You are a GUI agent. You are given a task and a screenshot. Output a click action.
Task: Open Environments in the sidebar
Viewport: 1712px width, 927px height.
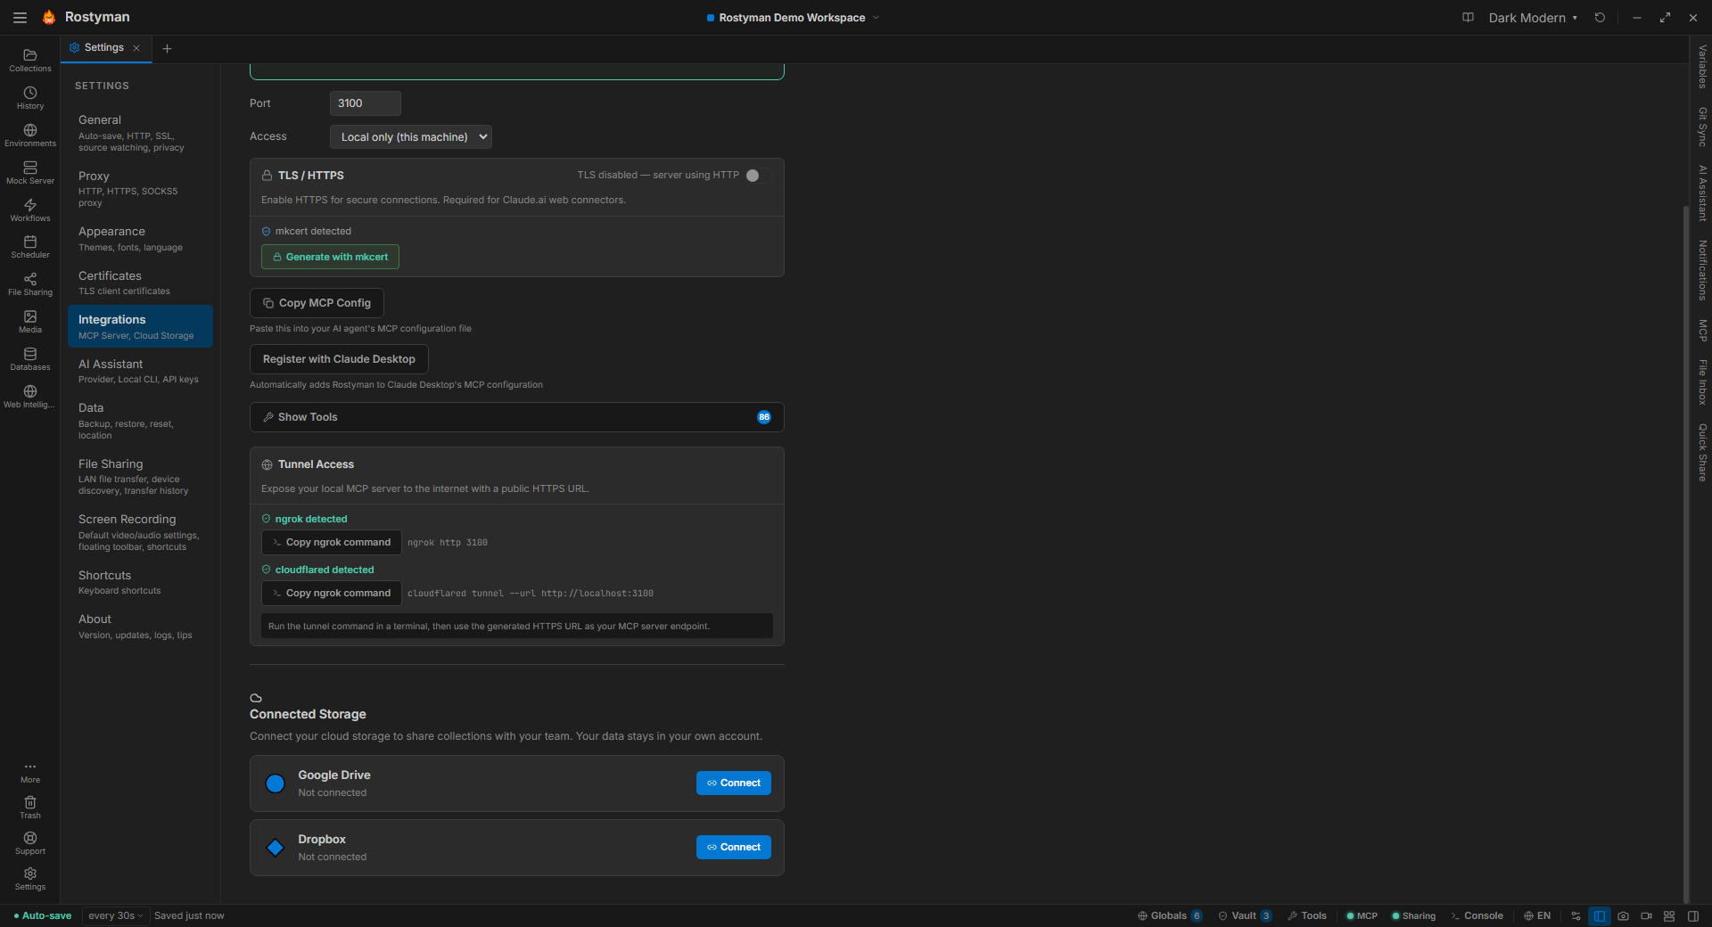pos(29,135)
